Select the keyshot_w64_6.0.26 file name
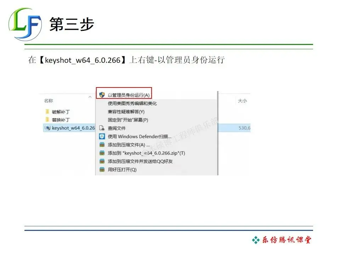340x255 pixels. [73, 128]
